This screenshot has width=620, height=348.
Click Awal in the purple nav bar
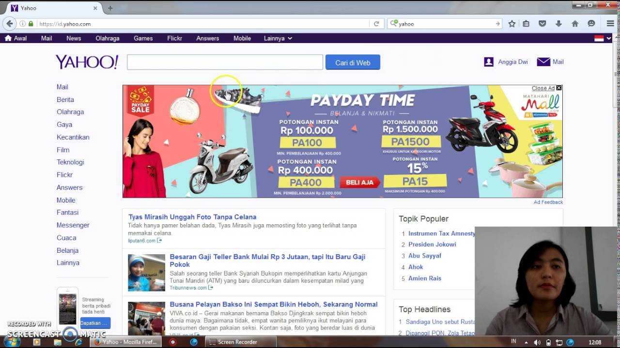coord(16,38)
